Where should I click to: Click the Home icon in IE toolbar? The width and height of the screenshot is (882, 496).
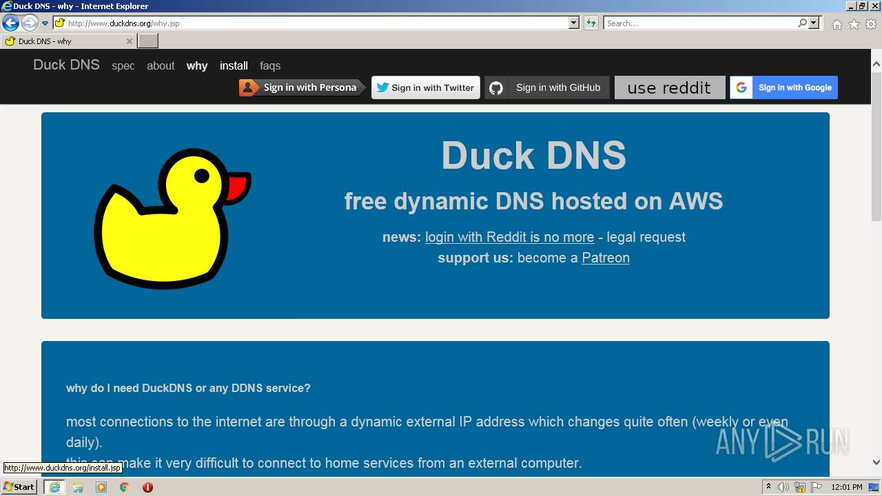point(837,24)
